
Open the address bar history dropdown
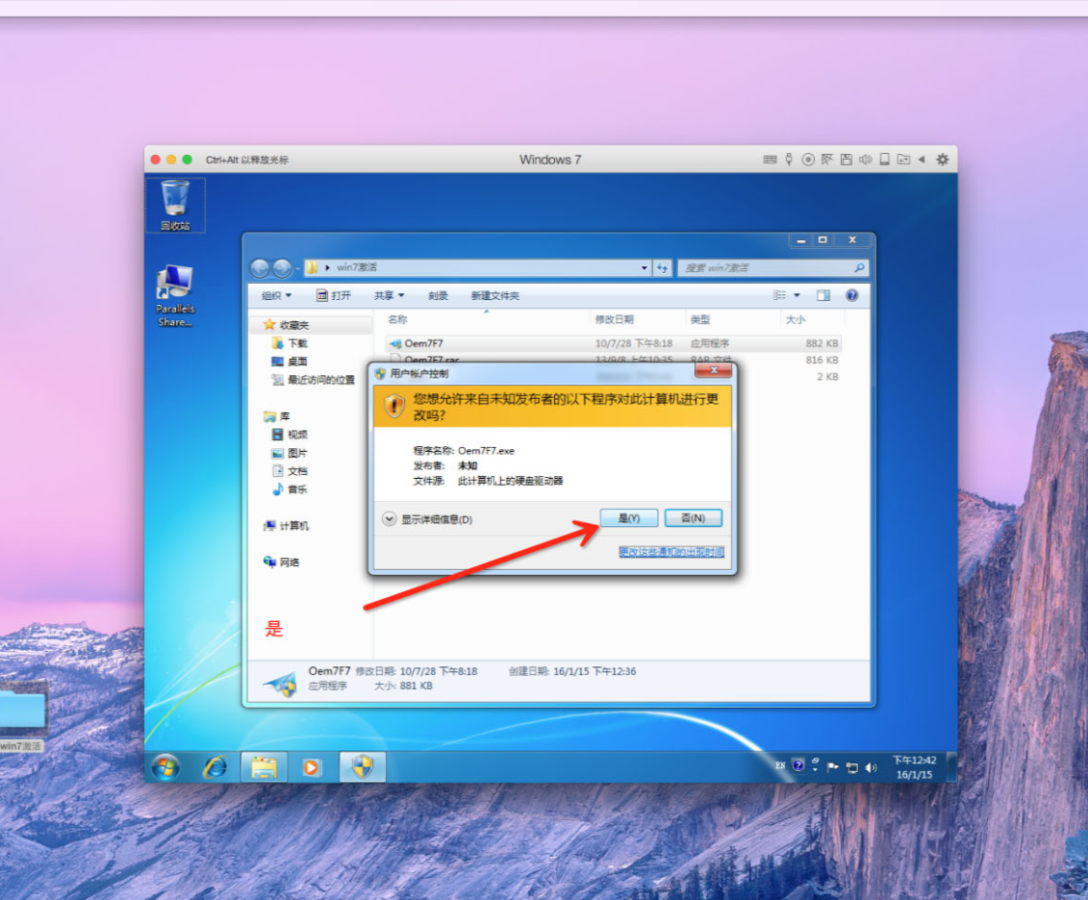pos(645,267)
